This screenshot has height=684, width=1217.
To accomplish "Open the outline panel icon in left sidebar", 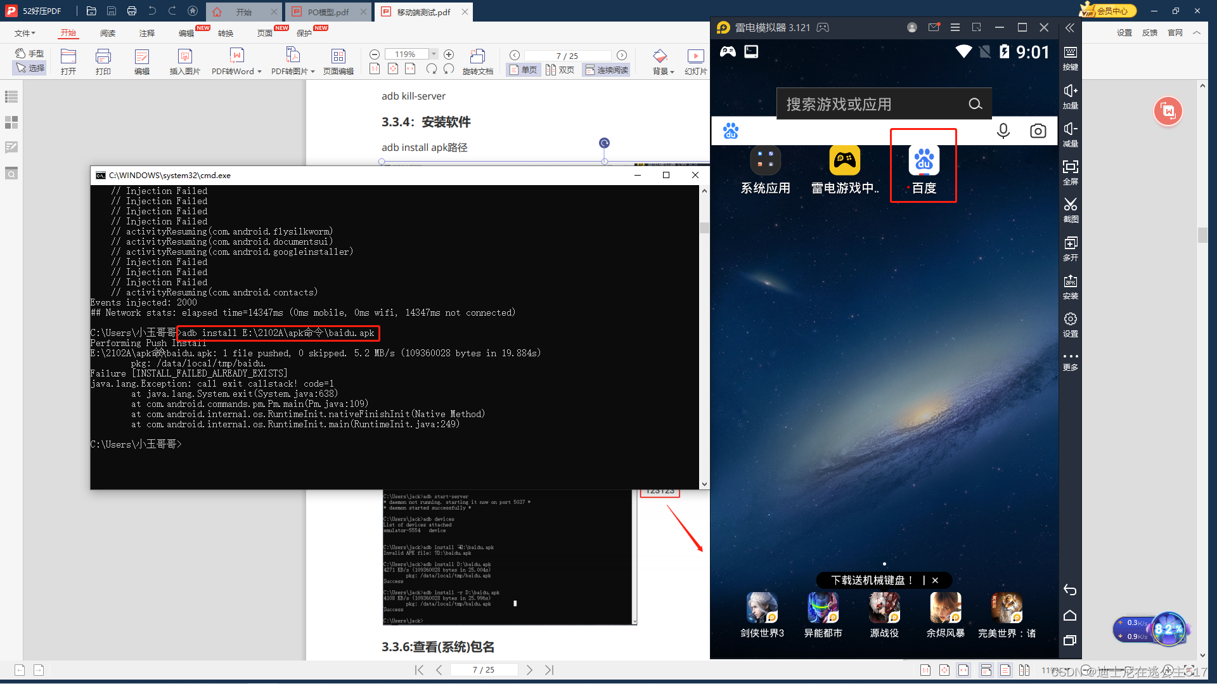I will click(11, 97).
